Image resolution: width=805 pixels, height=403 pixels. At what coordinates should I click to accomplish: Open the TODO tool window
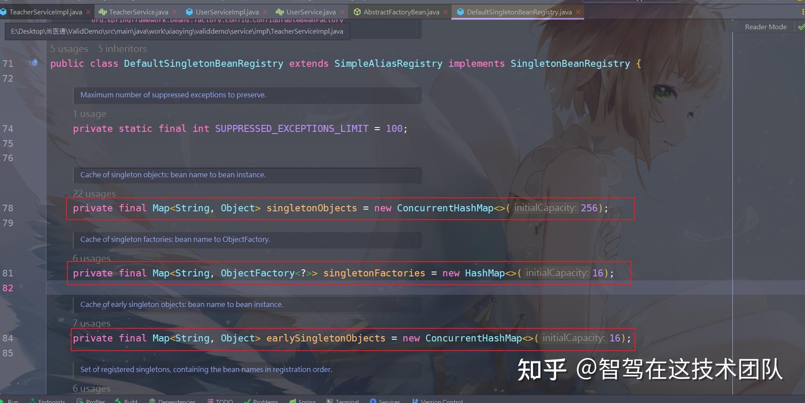[x=220, y=400]
